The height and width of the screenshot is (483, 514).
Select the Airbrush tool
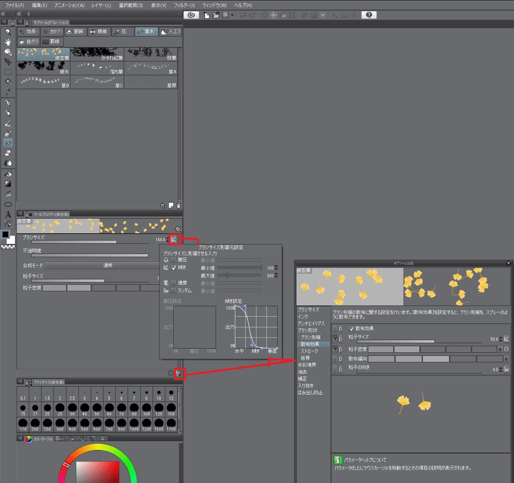(8, 133)
